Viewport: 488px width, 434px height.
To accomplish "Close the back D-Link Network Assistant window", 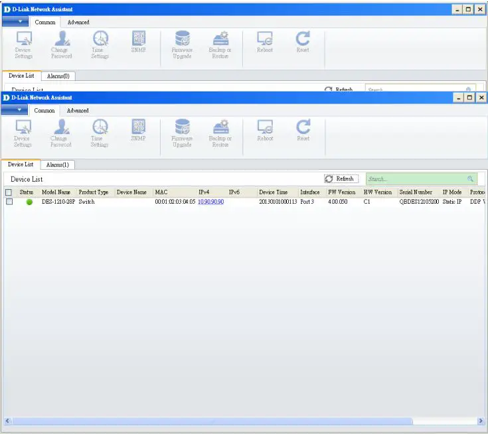I will tap(480, 10).
